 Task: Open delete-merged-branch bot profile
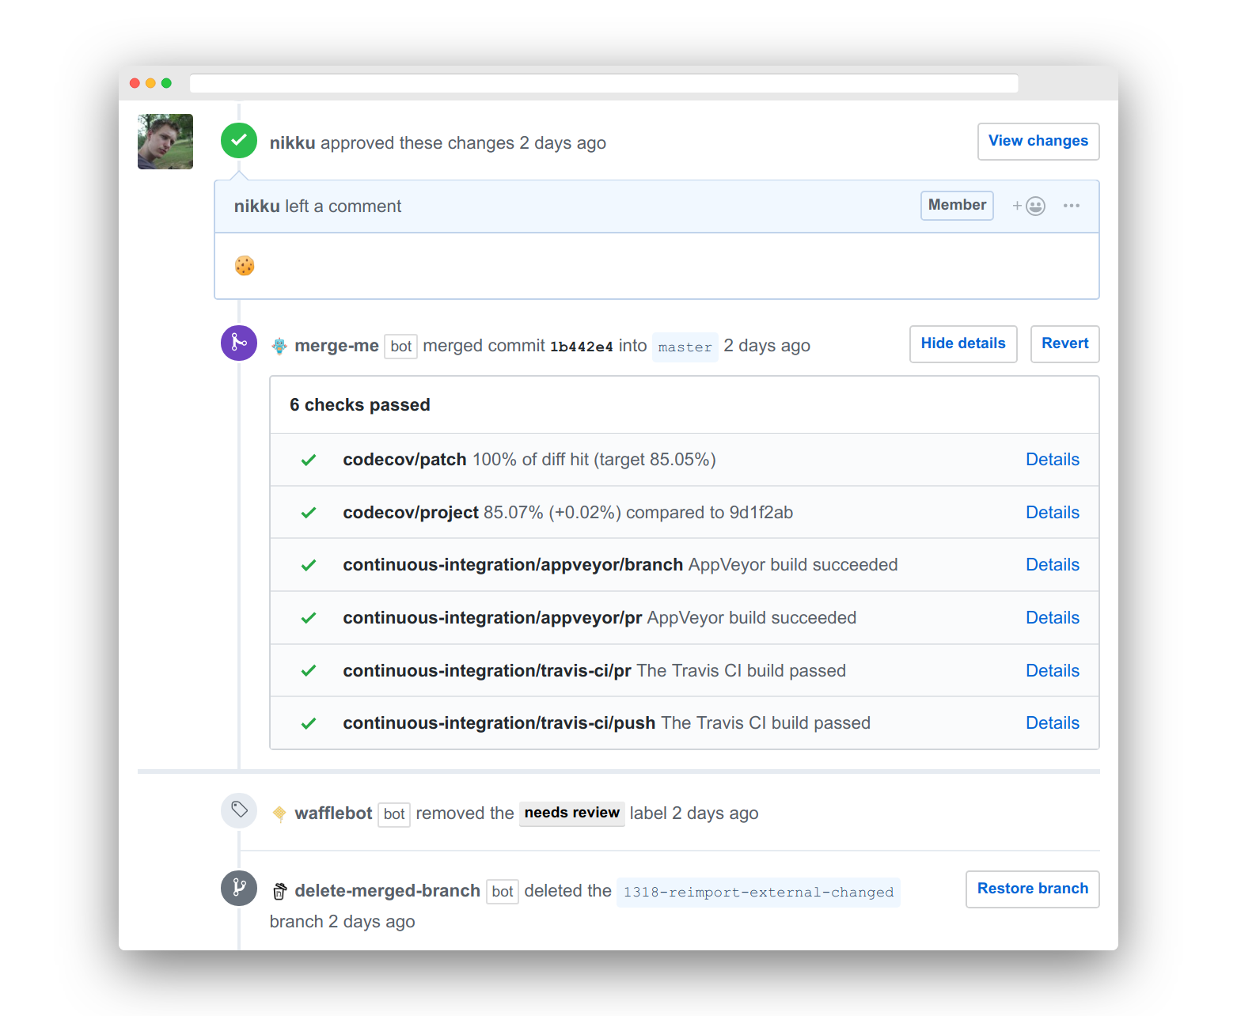(387, 891)
